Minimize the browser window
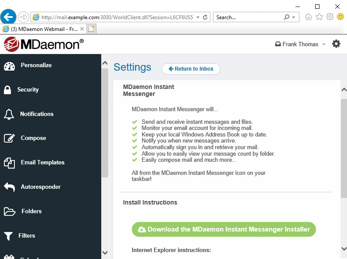The width and height of the screenshot is (347, 259). coord(298,7)
